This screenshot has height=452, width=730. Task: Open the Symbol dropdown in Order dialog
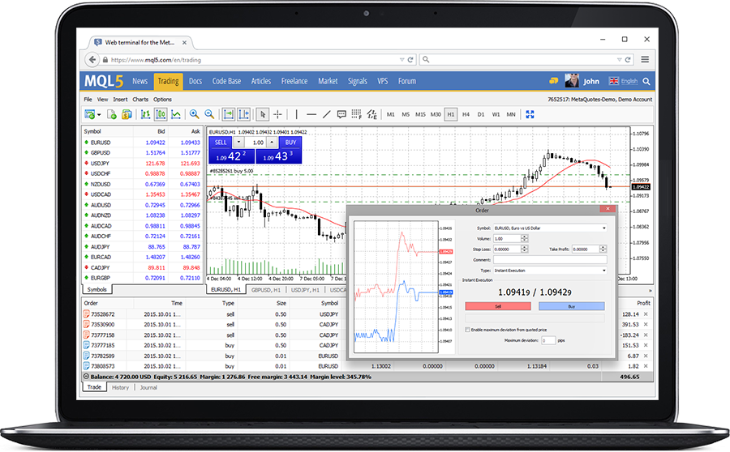click(x=603, y=228)
